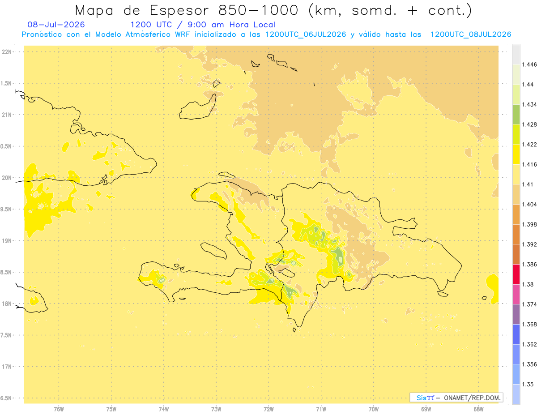Click the legend value '1.374'
537x415 pixels.
coord(530,304)
